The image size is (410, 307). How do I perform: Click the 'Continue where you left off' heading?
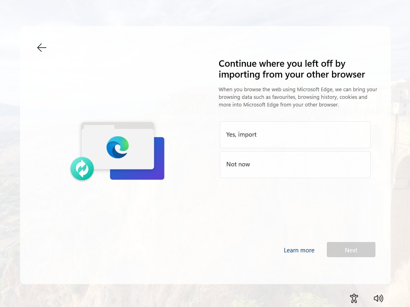[291, 69]
